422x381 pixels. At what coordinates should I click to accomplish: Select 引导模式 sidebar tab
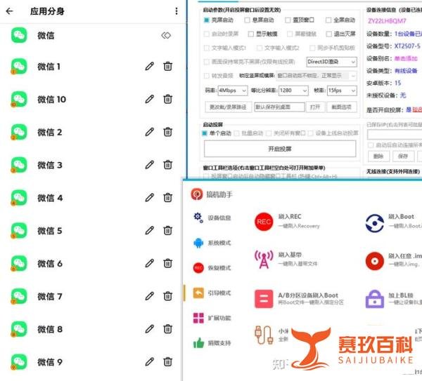[x=212, y=293]
